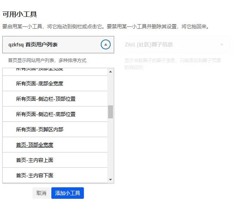
Task: Expand the Zibll [社区]圈子信息 widget arrow
Action: click(221, 45)
